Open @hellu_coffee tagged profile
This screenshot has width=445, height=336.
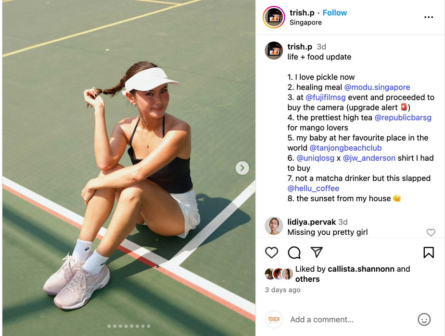coord(313,189)
